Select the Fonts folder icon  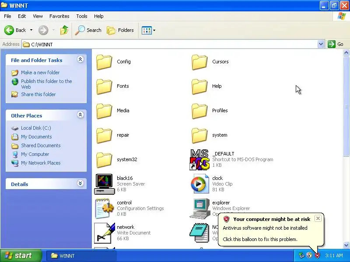tap(104, 86)
